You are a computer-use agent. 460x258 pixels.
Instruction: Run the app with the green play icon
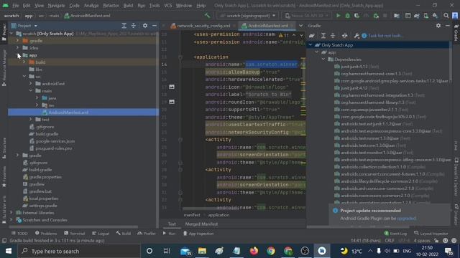338,16
